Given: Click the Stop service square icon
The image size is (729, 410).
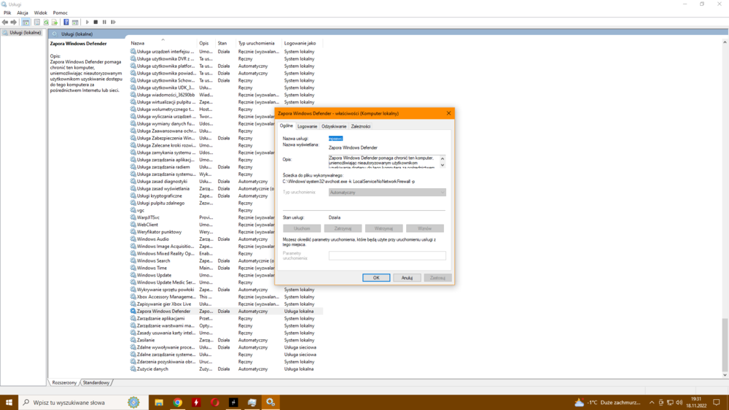Looking at the screenshot, I should 95,22.
